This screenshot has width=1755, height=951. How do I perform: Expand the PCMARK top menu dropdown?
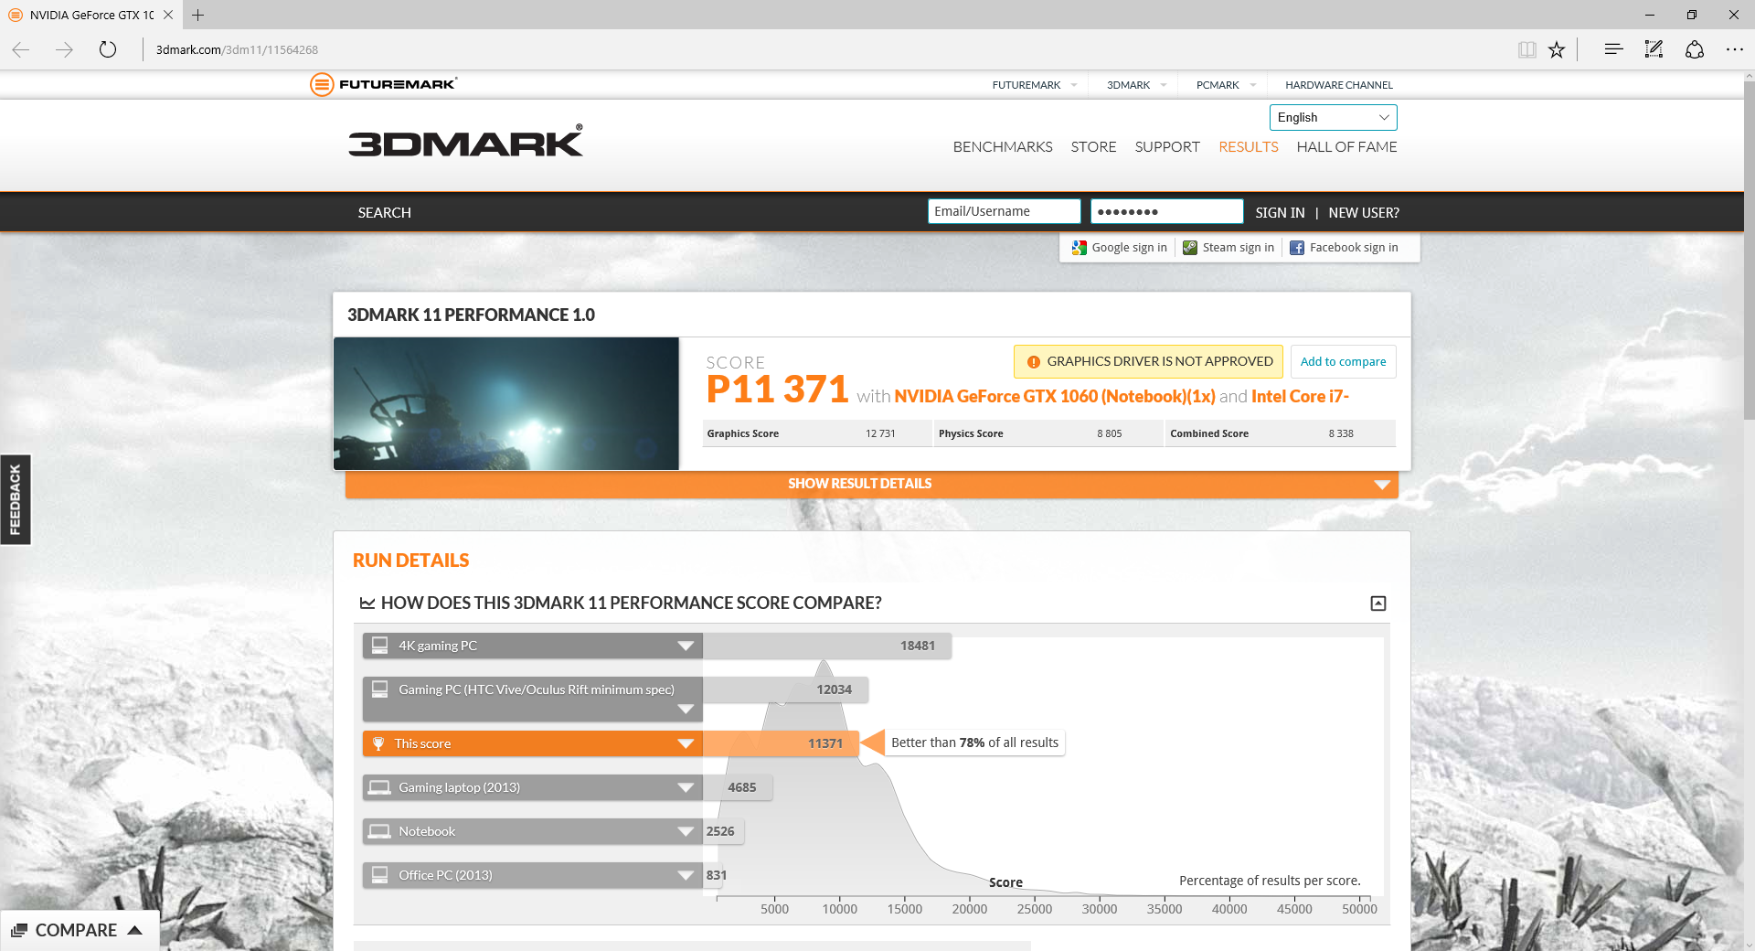coord(1253,85)
